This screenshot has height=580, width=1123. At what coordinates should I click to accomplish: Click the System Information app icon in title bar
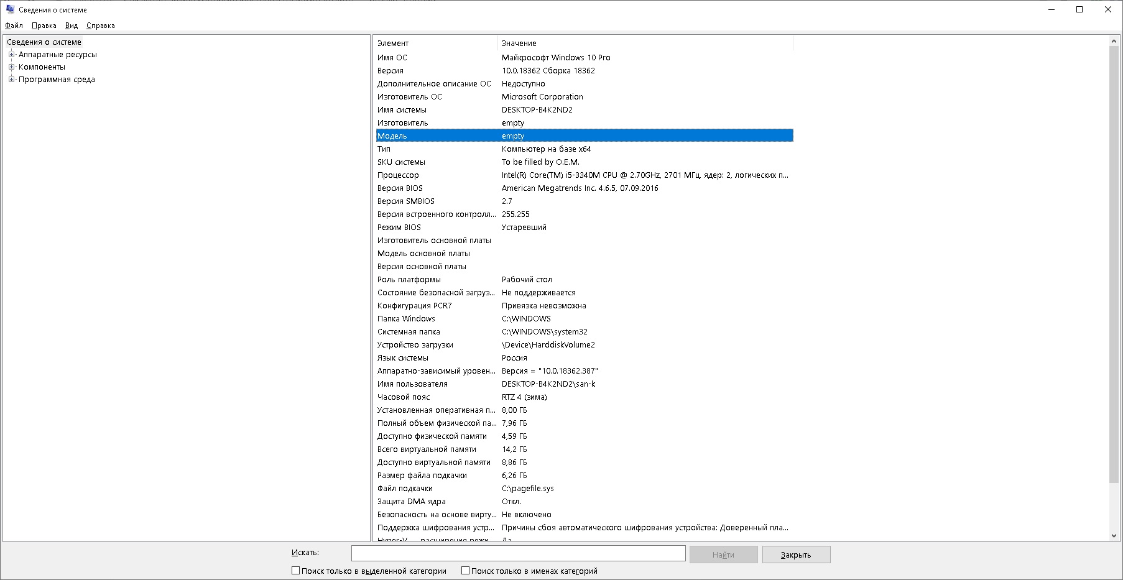click(x=10, y=9)
